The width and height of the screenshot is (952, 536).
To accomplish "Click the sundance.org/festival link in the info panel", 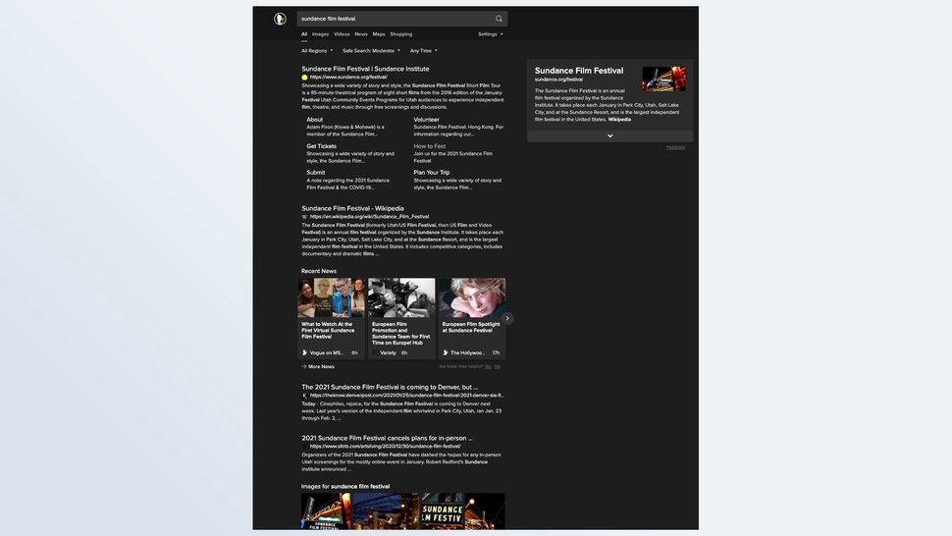I will tap(558, 80).
